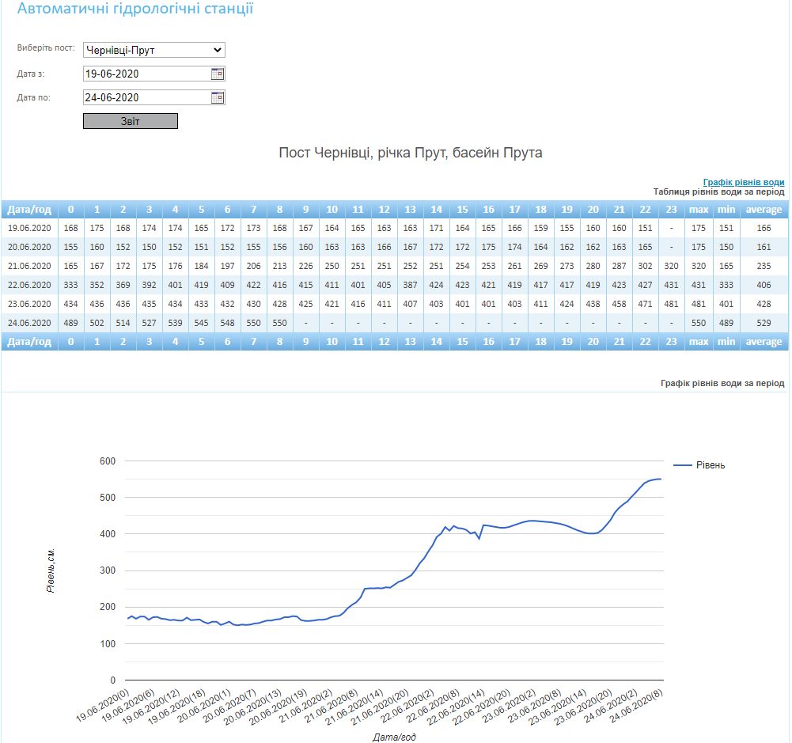Open calendar picker for 'Дата по' field
792x743 pixels.
[218, 98]
